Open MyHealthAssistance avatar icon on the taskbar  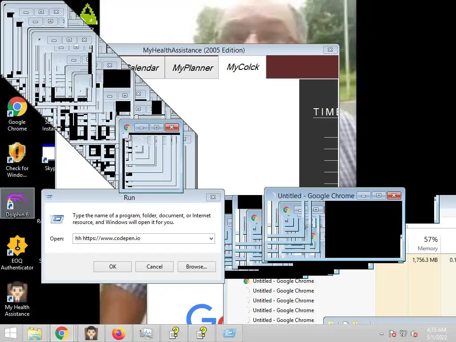coord(91,333)
